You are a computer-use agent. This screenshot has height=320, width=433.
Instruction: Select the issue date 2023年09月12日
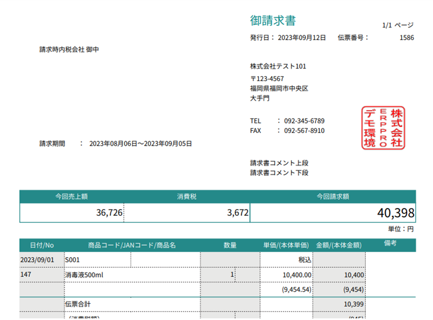(302, 38)
